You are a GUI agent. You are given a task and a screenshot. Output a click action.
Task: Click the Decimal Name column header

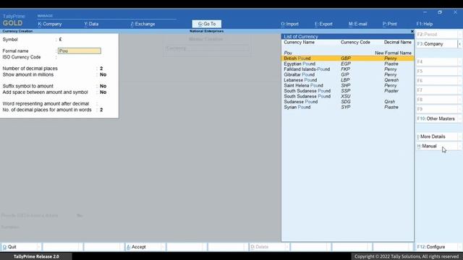point(397,42)
